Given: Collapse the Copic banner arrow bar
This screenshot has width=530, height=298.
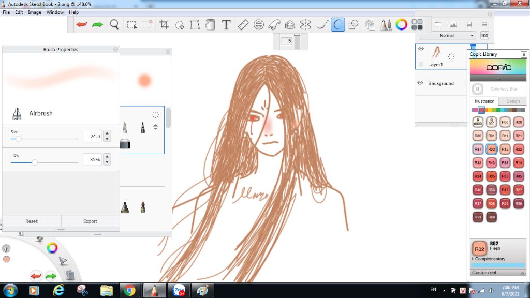Looking at the screenshot, I should click(498, 79).
